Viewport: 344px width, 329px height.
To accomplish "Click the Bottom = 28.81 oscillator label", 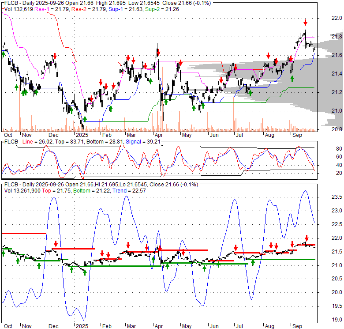I will 105,142.
